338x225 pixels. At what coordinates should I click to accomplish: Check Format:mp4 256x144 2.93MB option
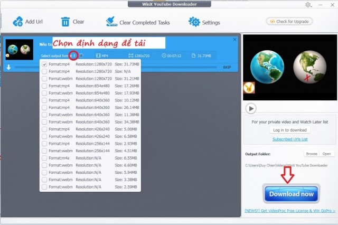coord(44,144)
